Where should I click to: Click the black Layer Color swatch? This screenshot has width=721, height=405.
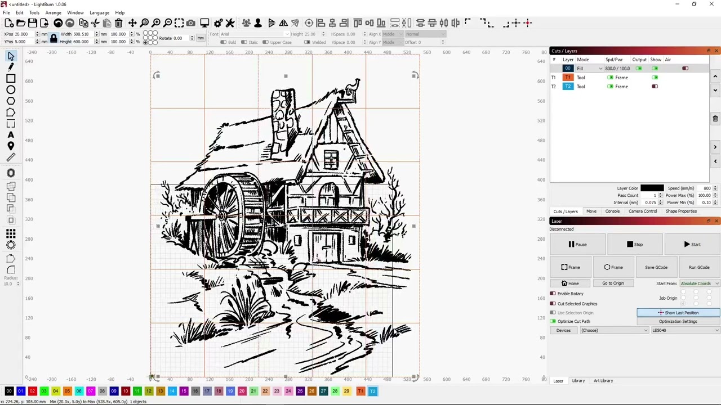652,188
